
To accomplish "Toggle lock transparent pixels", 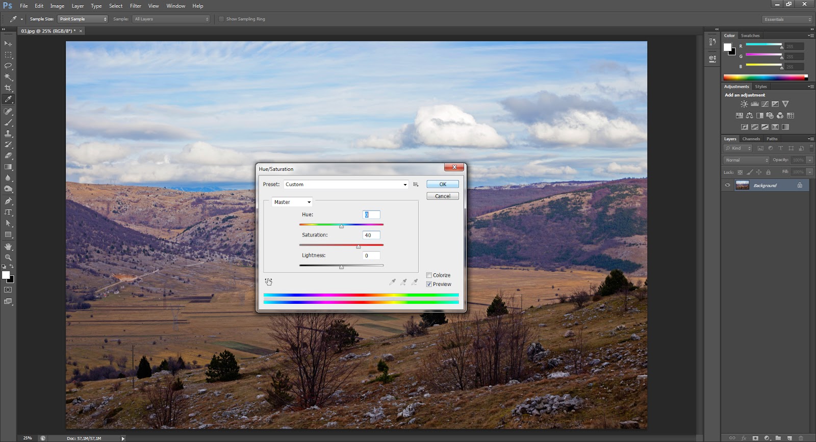I will point(740,172).
